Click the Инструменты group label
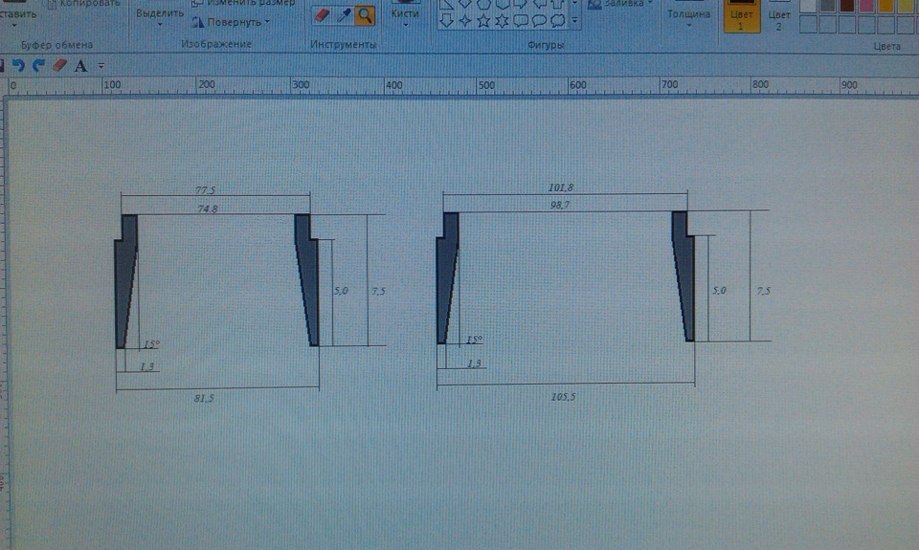The width and height of the screenshot is (919, 550). (344, 45)
